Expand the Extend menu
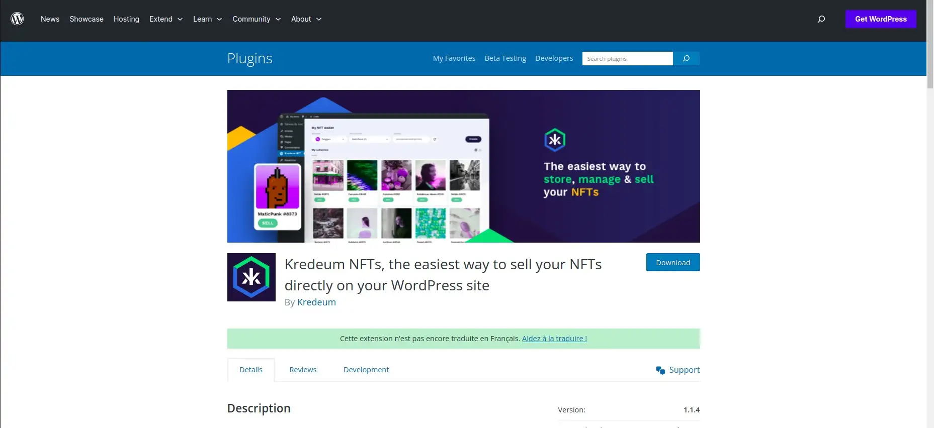Image resolution: width=934 pixels, height=428 pixels. (166, 19)
